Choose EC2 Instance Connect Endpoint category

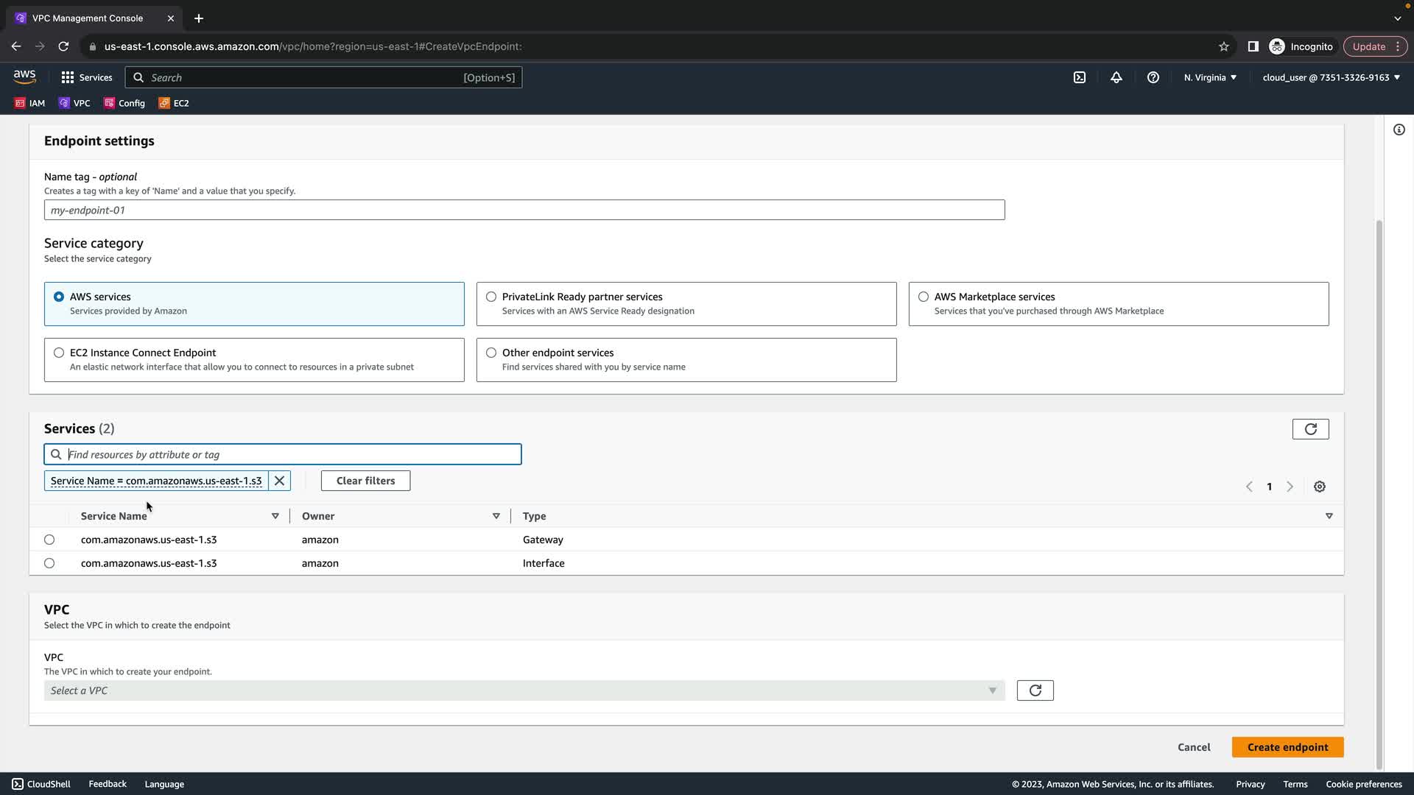(59, 353)
